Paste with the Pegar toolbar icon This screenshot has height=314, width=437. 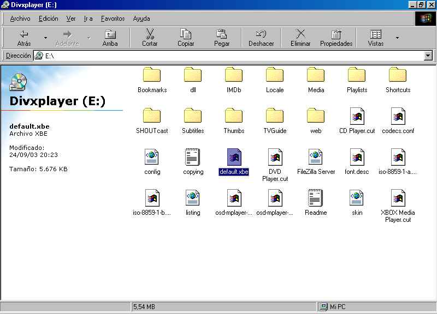(222, 38)
